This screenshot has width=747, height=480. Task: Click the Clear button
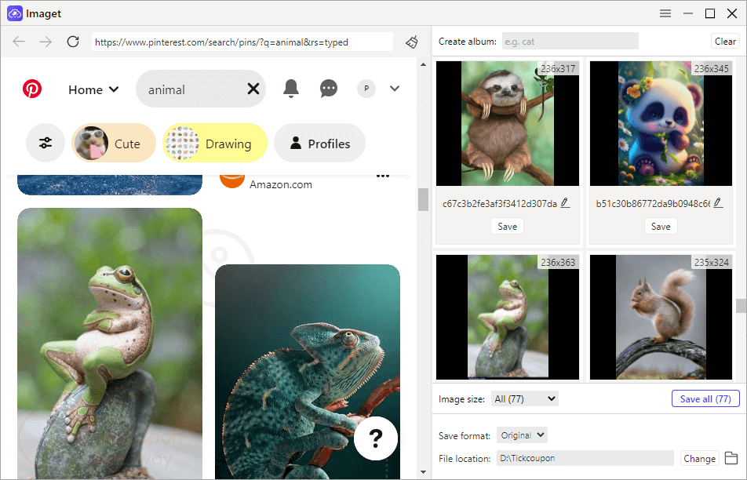pyautogui.click(x=725, y=42)
